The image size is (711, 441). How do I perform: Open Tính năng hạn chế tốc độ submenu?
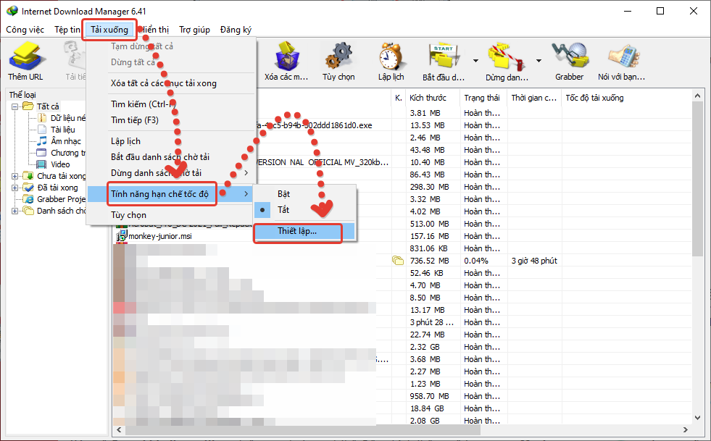[170, 194]
